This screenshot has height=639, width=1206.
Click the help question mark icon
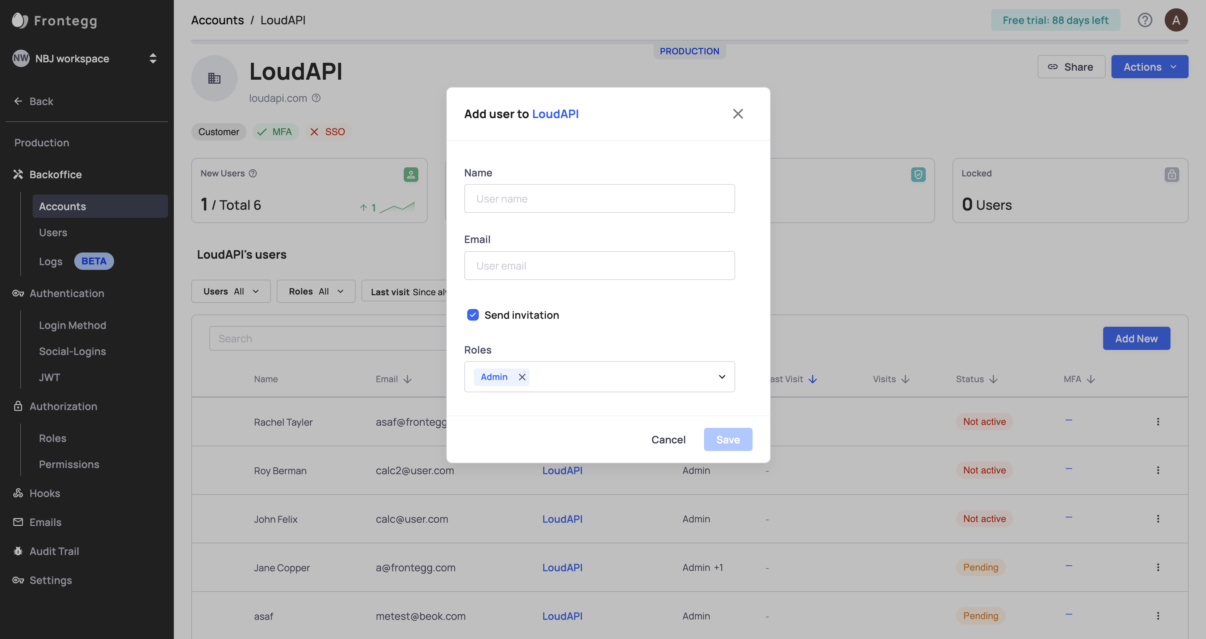(x=1145, y=20)
